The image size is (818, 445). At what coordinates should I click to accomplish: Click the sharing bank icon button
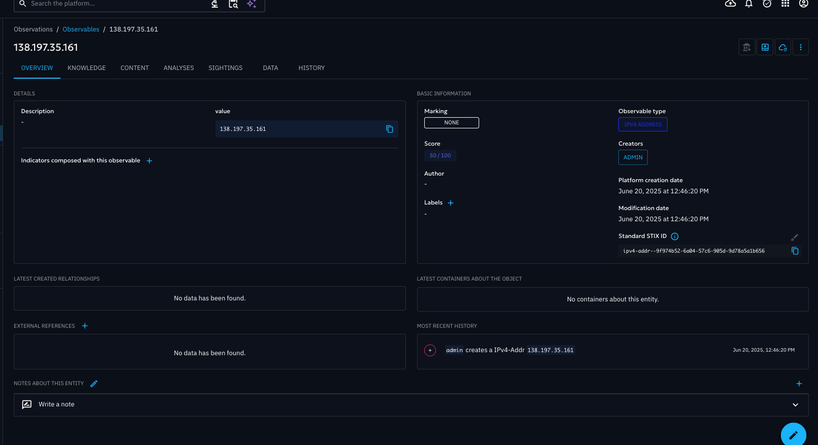[x=747, y=47]
